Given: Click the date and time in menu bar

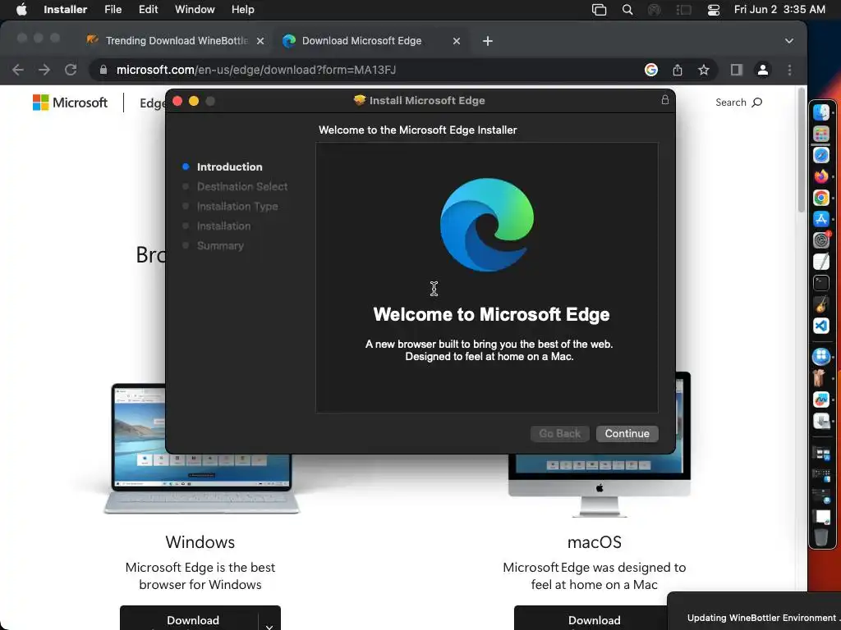Looking at the screenshot, I should click(x=779, y=9).
